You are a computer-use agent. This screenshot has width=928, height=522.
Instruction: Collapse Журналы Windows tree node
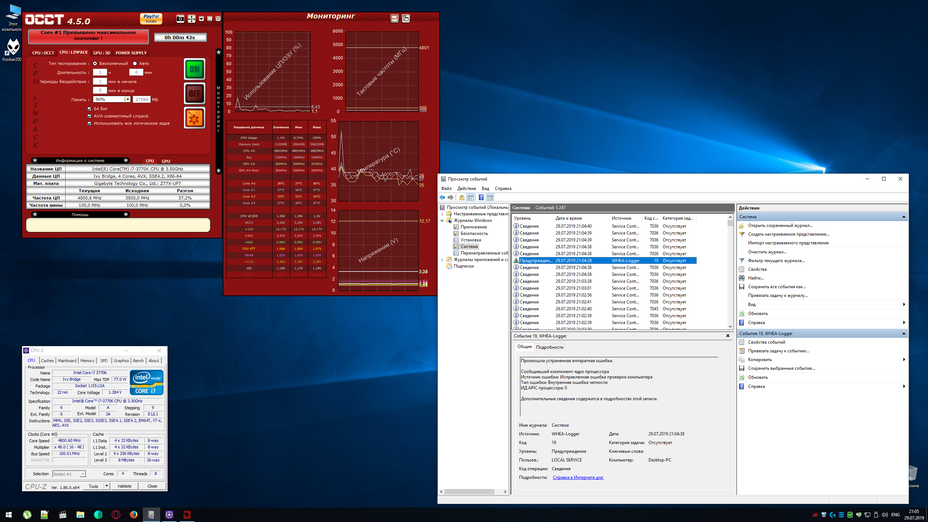coord(442,220)
